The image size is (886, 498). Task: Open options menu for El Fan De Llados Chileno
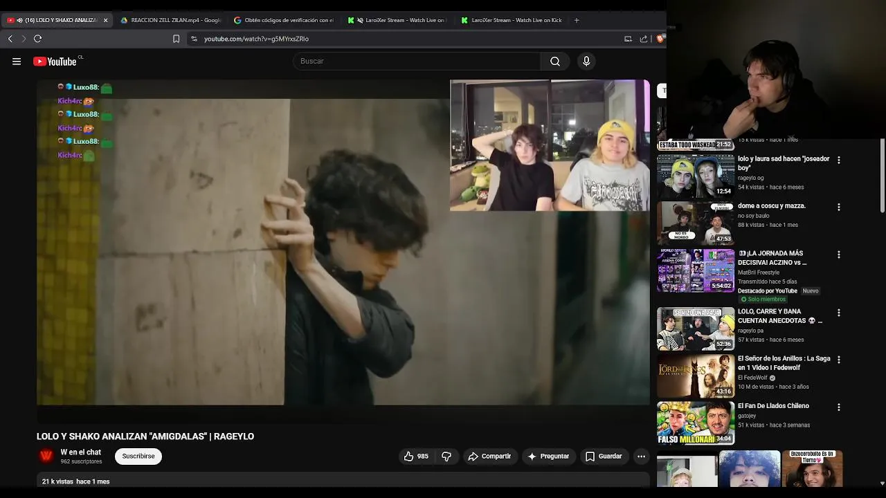(839, 407)
